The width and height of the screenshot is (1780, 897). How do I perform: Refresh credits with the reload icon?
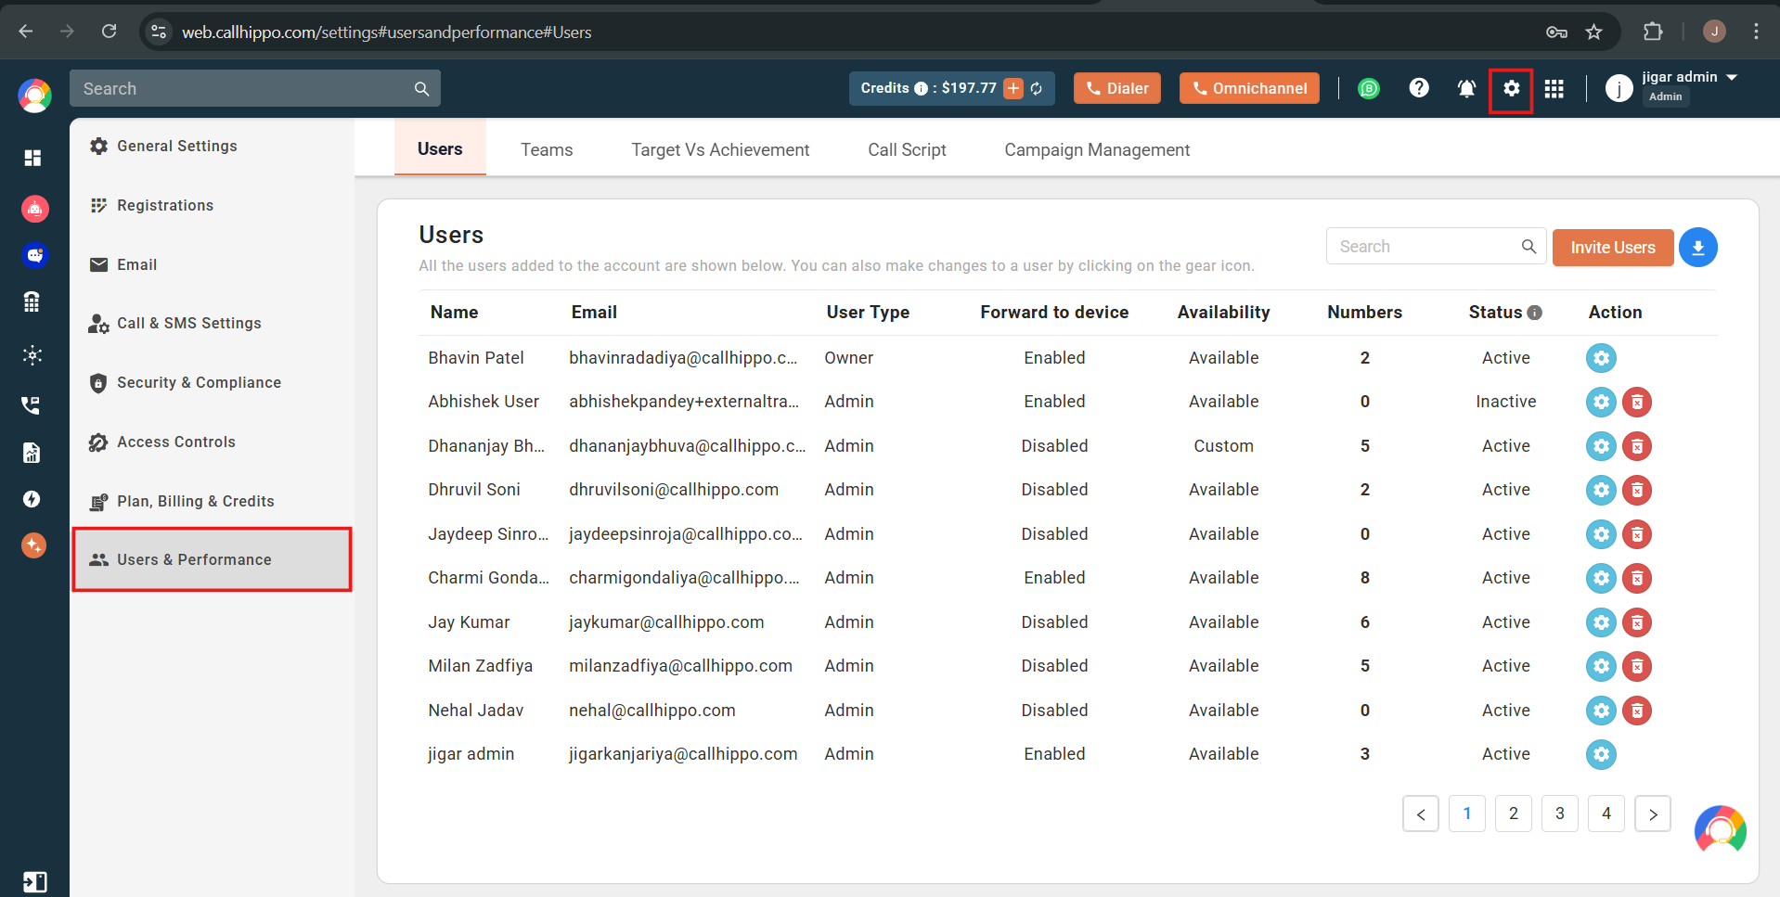pyautogui.click(x=1037, y=88)
